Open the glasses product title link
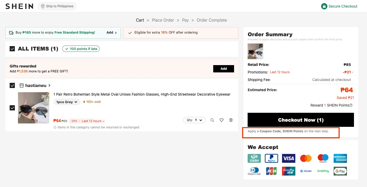This screenshot has height=187, width=367. click(142, 94)
